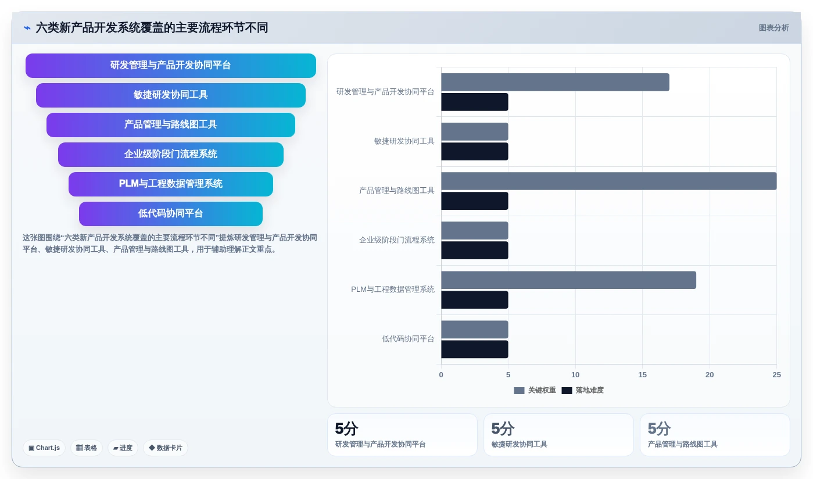The height and width of the screenshot is (479, 813).
Task: Click chart axis label PLM与工程数据管理系统
Action: pyautogui.click(x=393, y=289)
